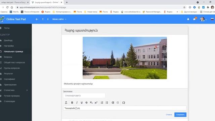Open Группы вопросов in sidebar

point(12,68)
